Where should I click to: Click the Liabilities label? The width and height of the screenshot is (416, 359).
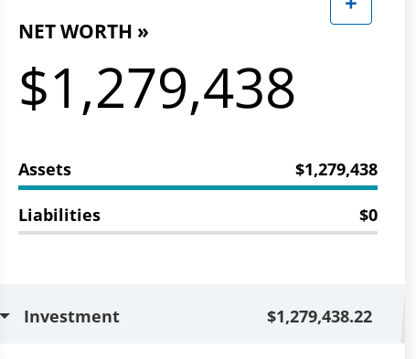click(59, 216)
